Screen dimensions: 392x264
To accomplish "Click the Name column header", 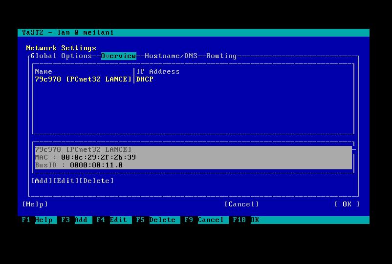I will [x=44, y=72].
